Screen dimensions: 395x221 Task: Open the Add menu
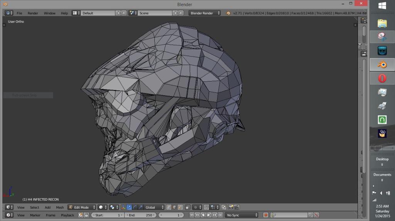point(47,208)
